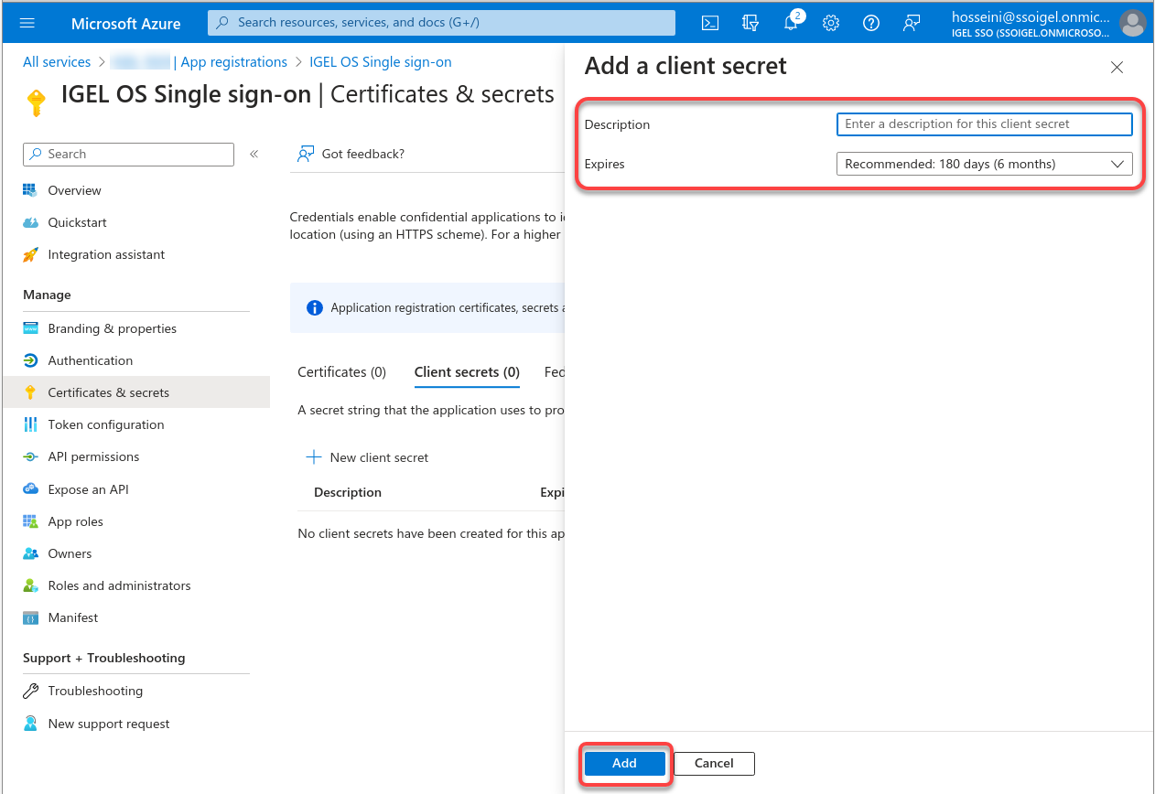Collapse the sidebar with double chevron
Screen dimensions: 1155x794
point(254,154)
